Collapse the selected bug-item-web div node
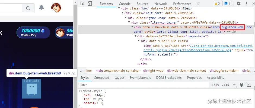255x108 pixels. coord(132,27)
